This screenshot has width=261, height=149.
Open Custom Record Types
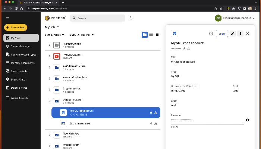(x=21, y=54)
